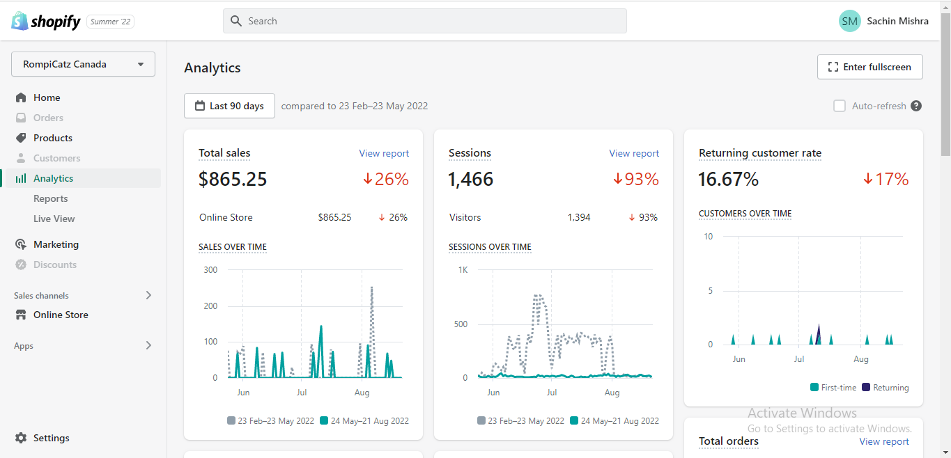Click the Analytics bar chart icon

(21, 178)
